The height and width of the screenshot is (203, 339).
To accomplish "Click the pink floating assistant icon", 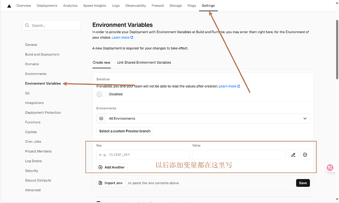I will coord(330,168).
